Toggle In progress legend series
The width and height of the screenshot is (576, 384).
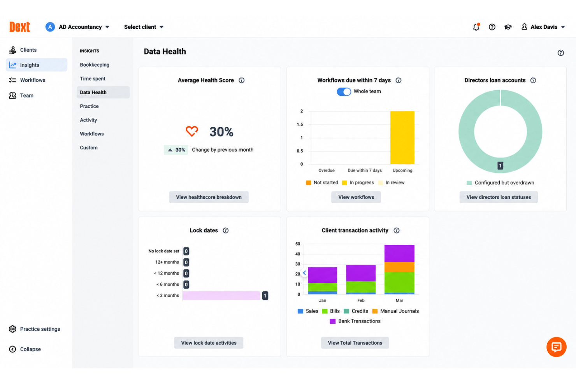click(358, 182)
